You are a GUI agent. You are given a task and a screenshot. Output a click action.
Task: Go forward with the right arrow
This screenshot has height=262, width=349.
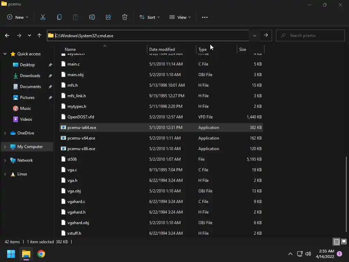(19, 35)
